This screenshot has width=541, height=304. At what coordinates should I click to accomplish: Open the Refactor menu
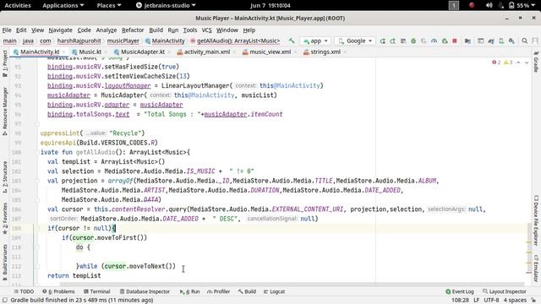point(133,30)
